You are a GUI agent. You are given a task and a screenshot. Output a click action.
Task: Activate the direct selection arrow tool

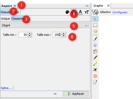(x=95, y=19)
